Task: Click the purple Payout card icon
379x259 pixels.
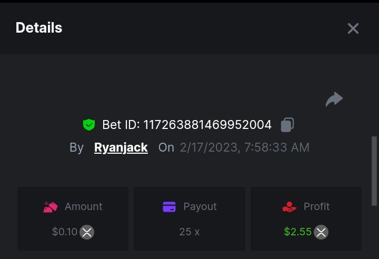Action: click(169, 207)
